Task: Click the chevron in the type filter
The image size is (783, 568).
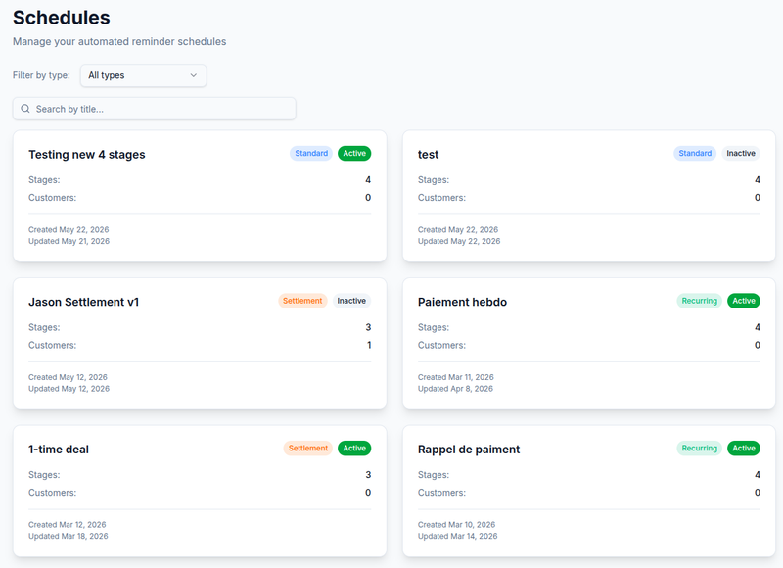Action: 193,75
